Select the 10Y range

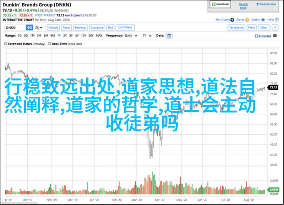tap(84, 36)
